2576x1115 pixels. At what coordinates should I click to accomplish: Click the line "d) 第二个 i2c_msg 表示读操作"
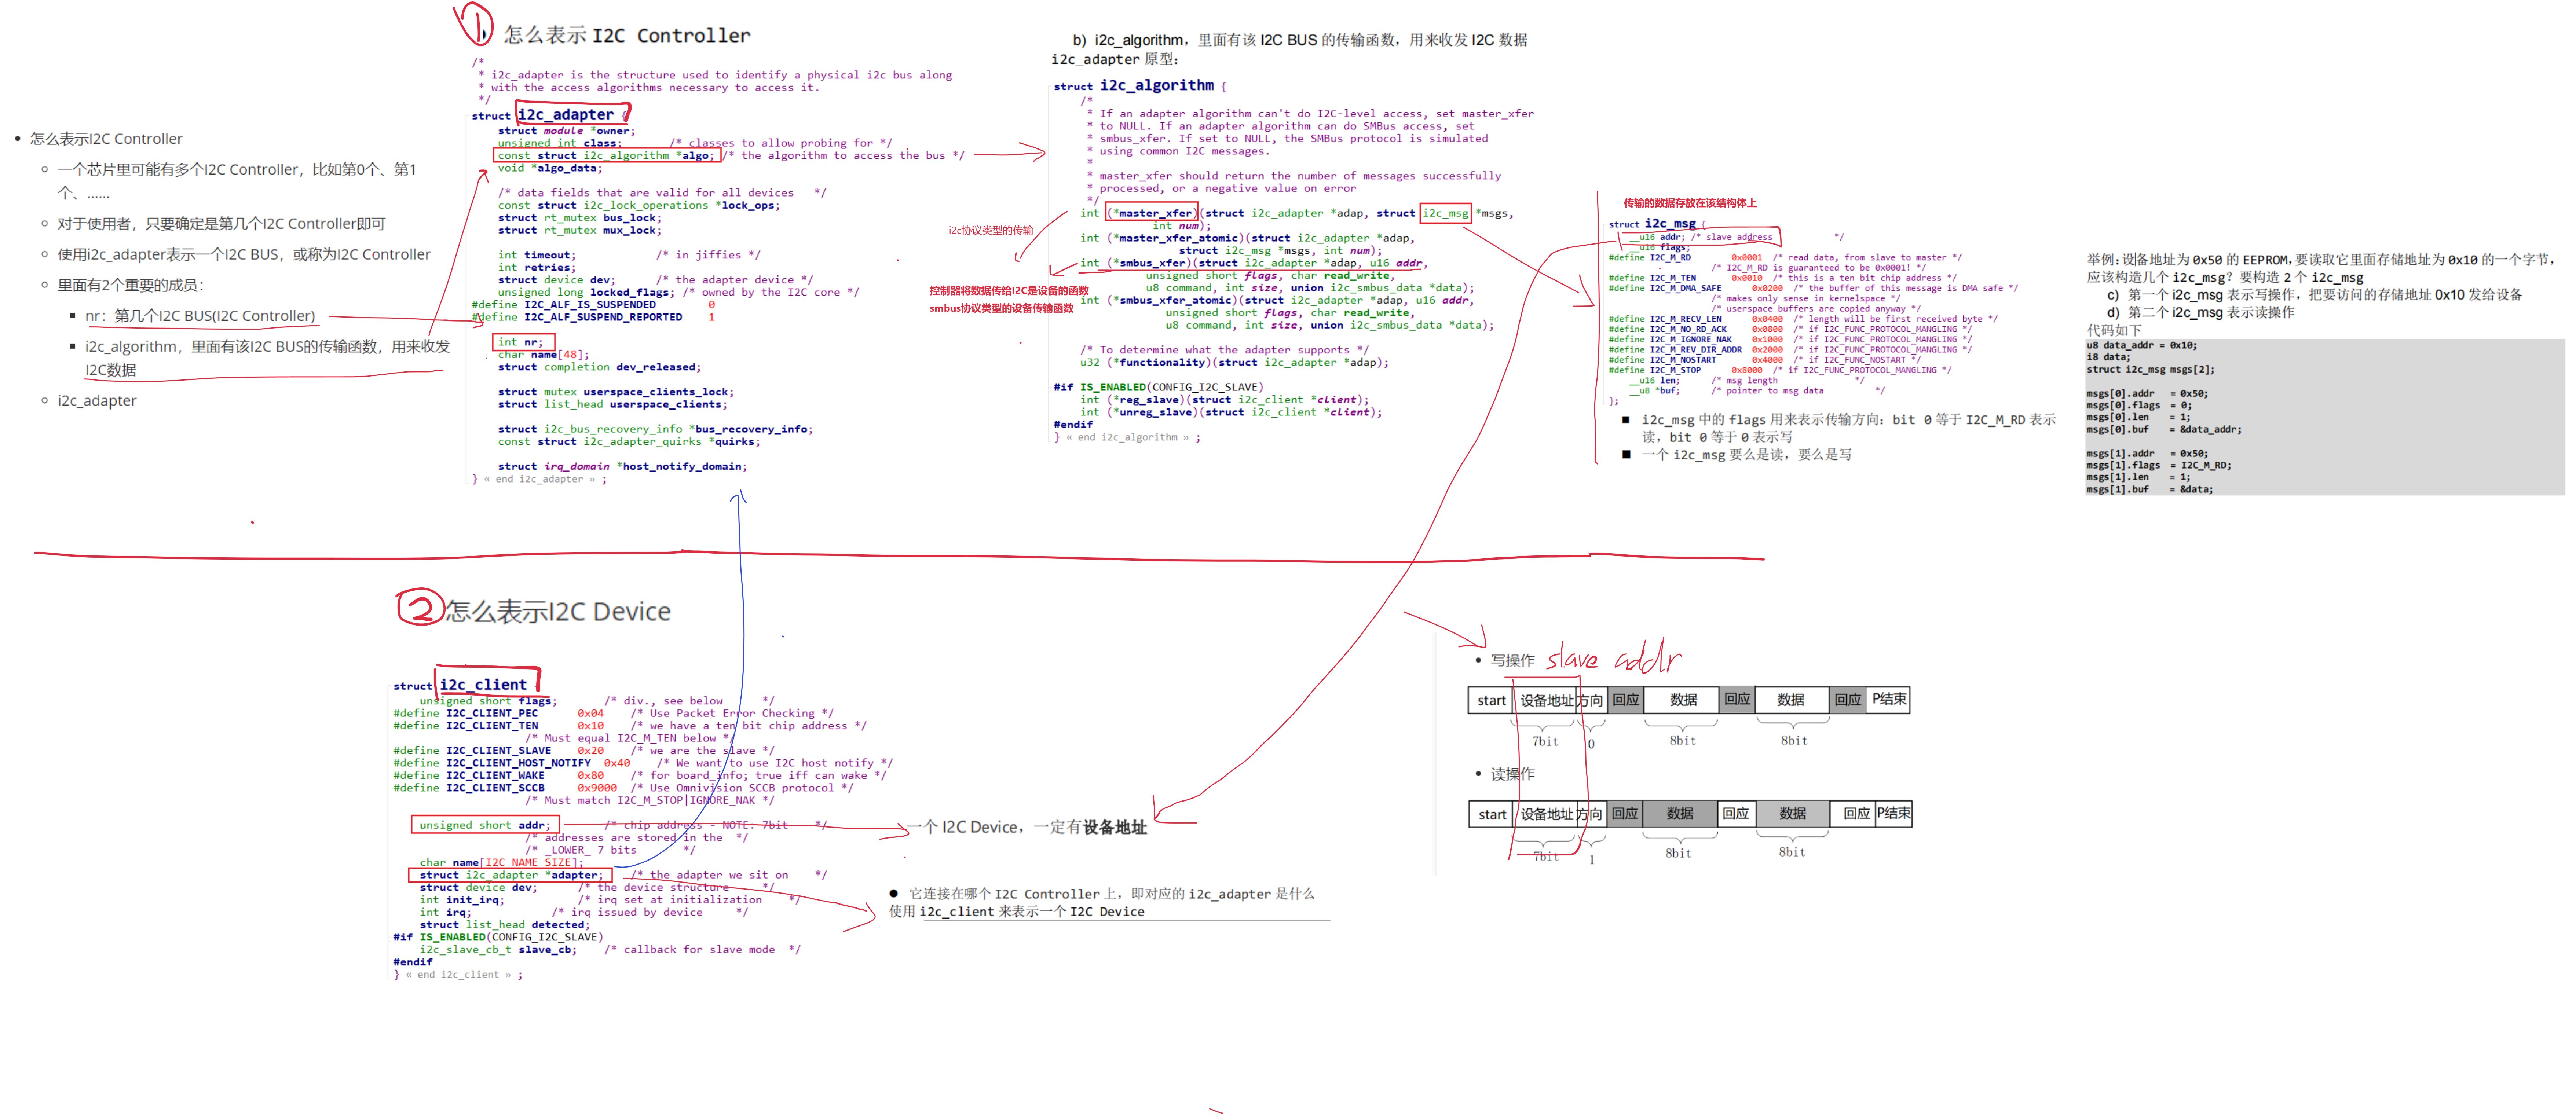click(x=2201, y=313)
